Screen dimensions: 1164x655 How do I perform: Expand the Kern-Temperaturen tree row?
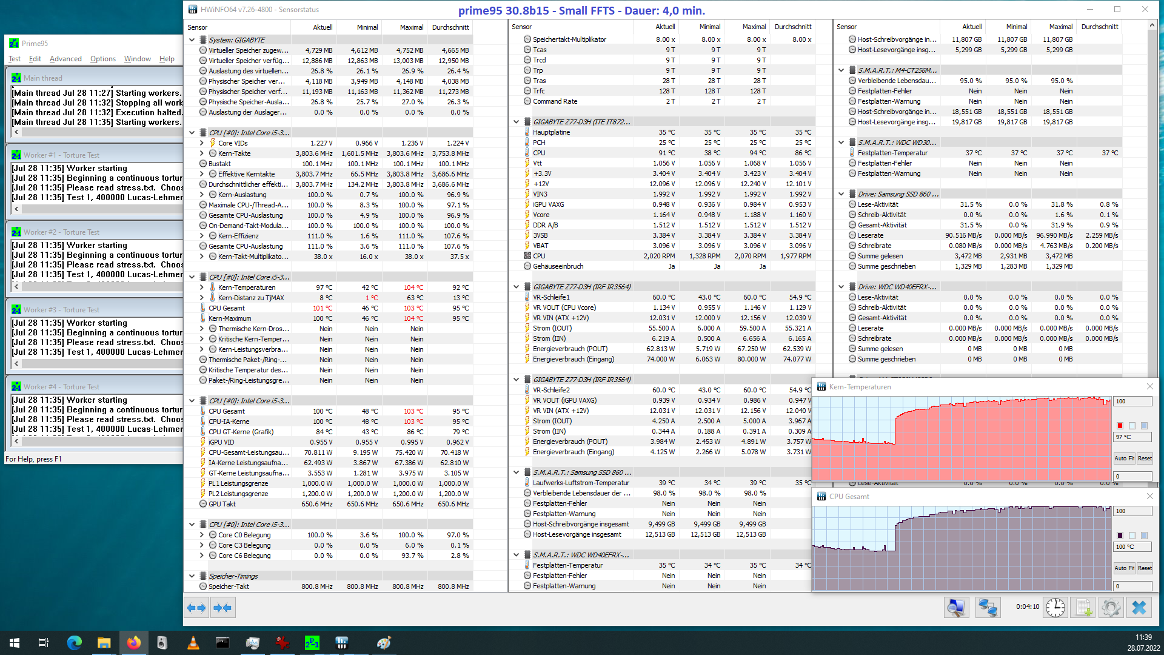click(202, 287)
